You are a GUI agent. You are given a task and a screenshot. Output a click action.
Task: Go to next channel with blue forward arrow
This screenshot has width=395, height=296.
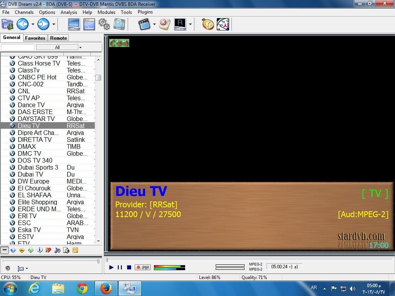click(43, 24)
